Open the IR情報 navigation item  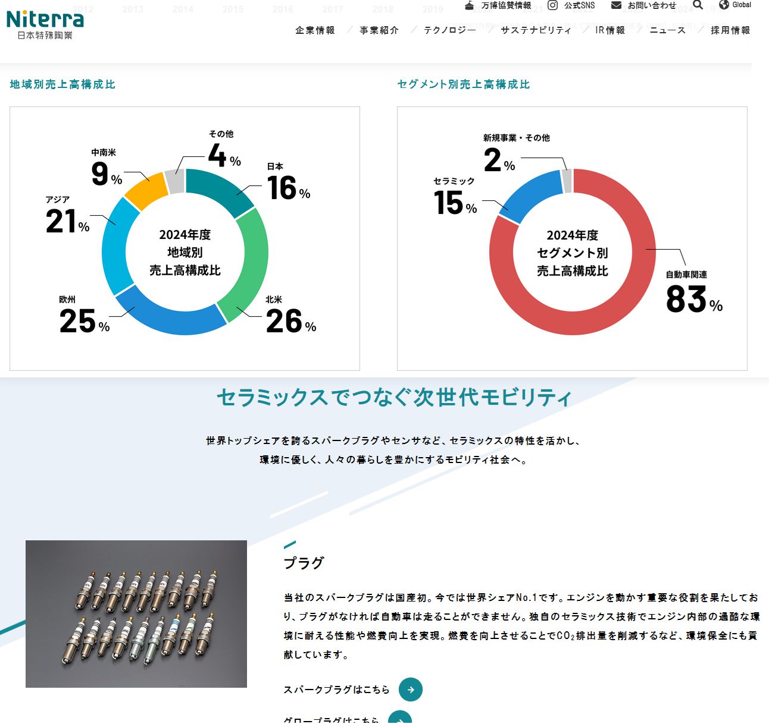coord(610,30)
